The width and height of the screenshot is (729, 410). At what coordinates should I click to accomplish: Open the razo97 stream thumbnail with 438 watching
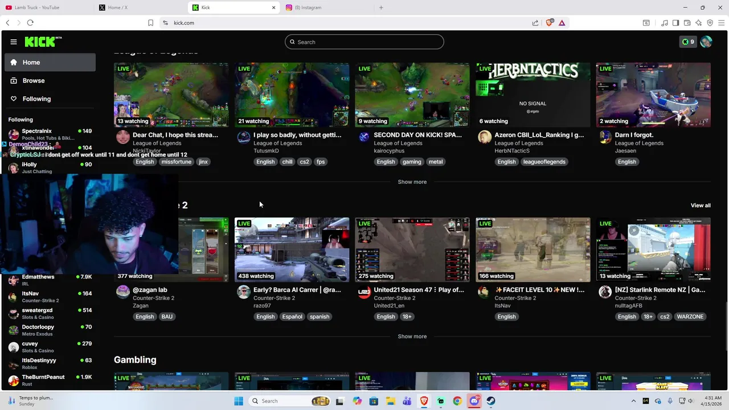point(292,249)
